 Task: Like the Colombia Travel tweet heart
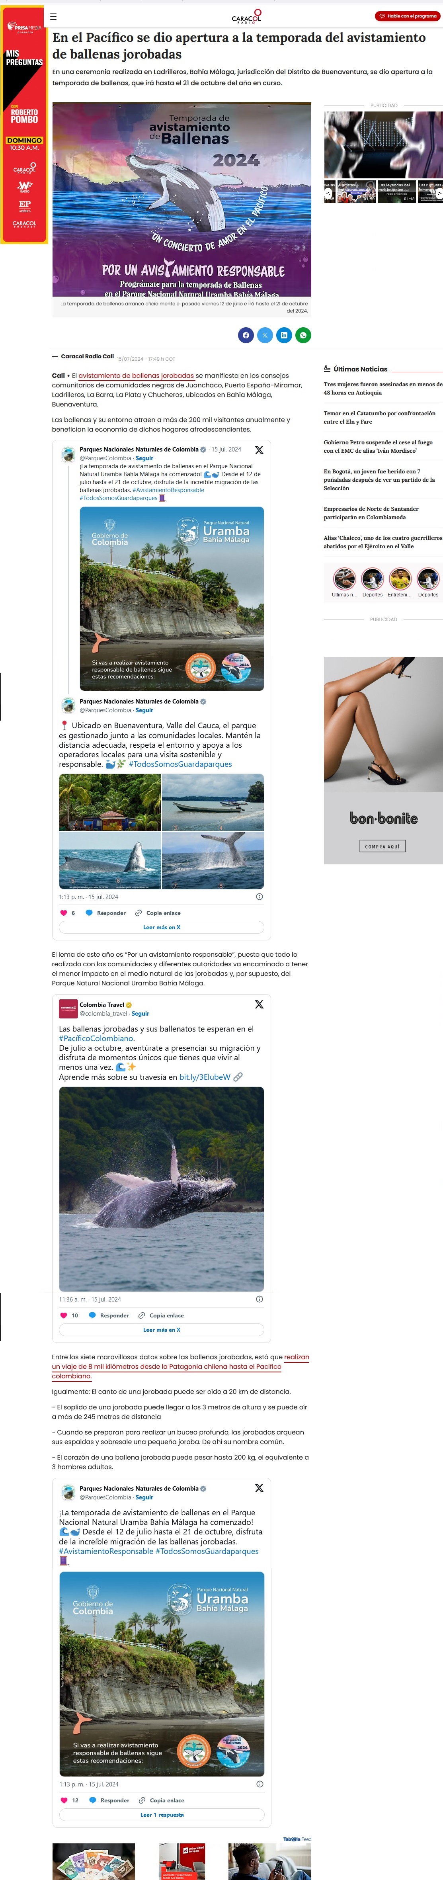point(64,1315)
